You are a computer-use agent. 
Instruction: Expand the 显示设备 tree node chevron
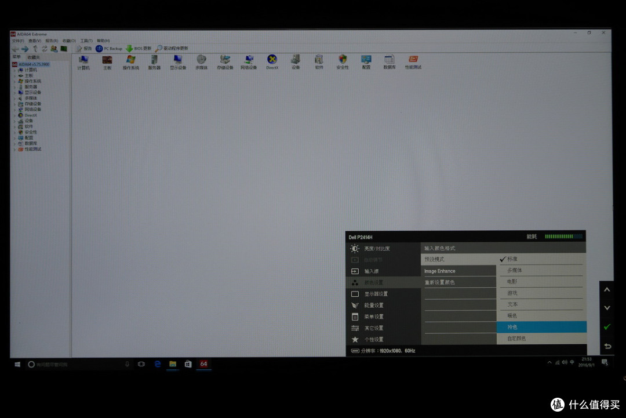tap(14, 93)
